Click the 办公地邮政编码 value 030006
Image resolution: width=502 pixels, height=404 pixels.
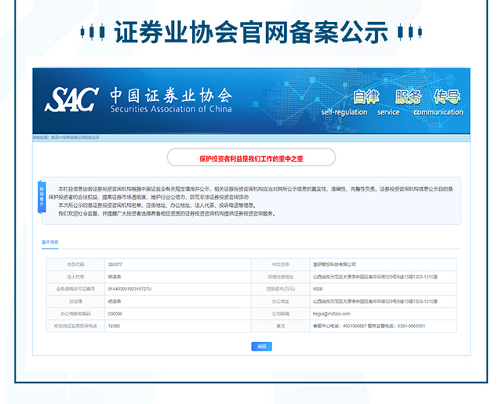coord(115,313)
